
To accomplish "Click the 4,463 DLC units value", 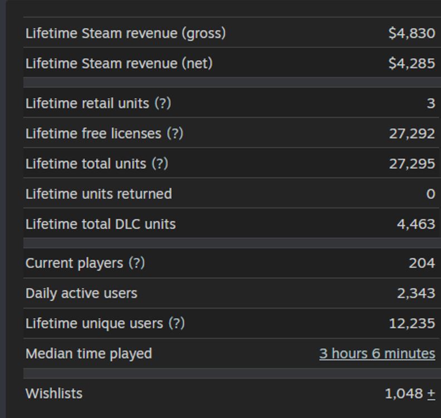I will (x=415, y=224).
